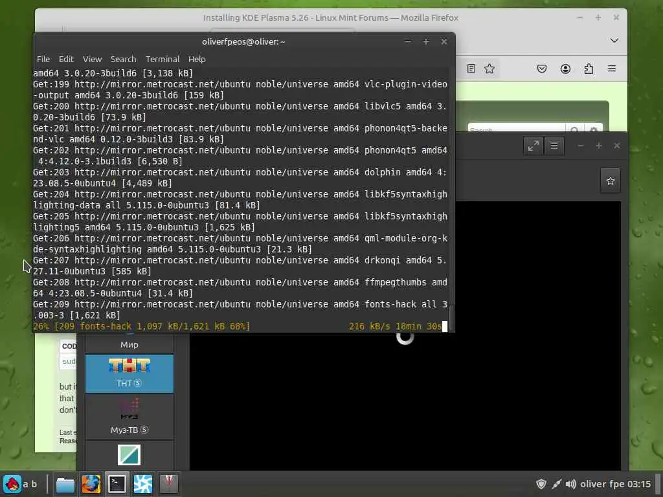
Task: Select the Мир channel
Action: (x=129, y=343)
